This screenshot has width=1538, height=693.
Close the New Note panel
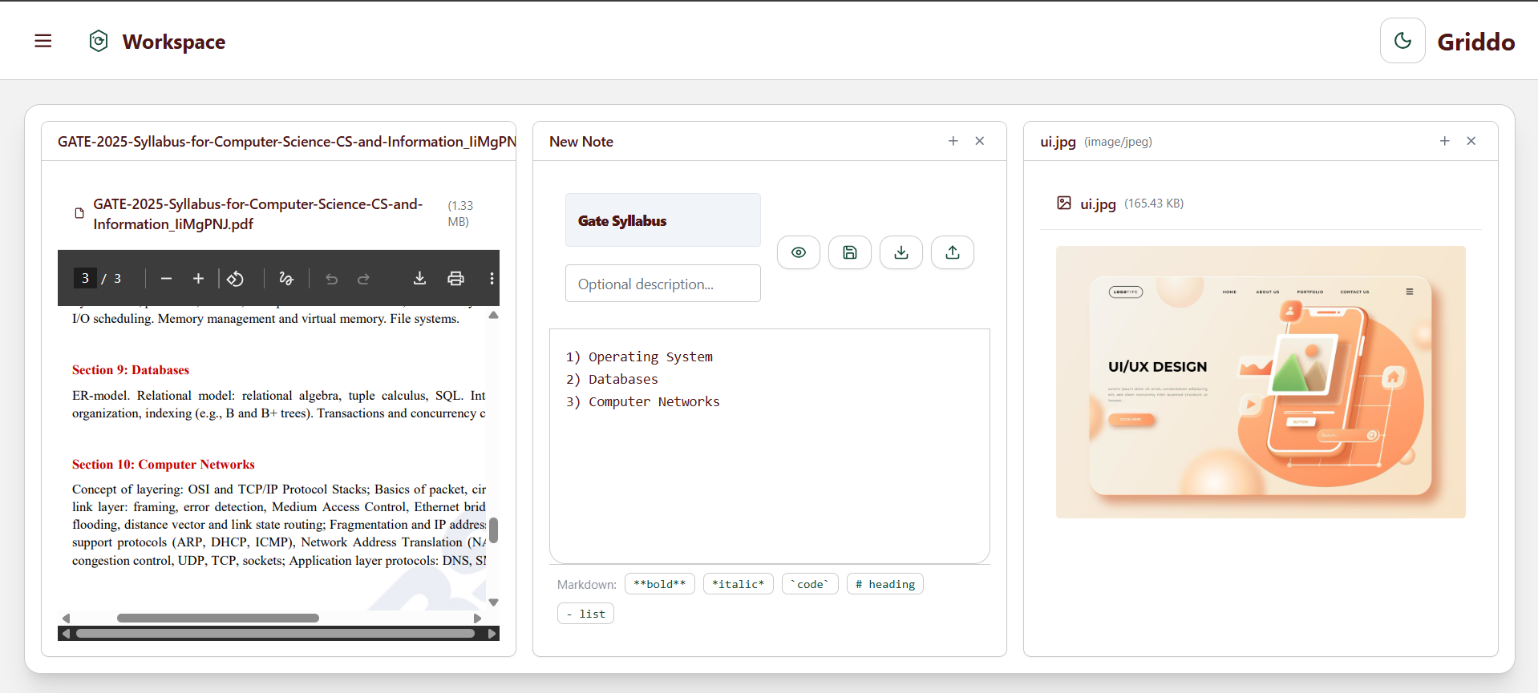(980, 141)
